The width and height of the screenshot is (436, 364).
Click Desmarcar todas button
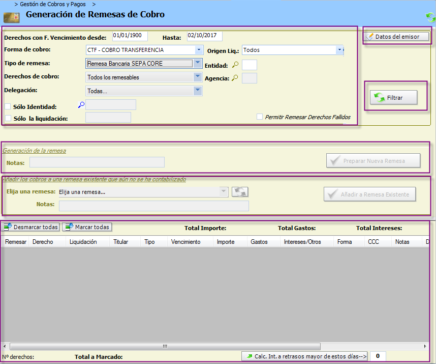[x=30, y=227]
